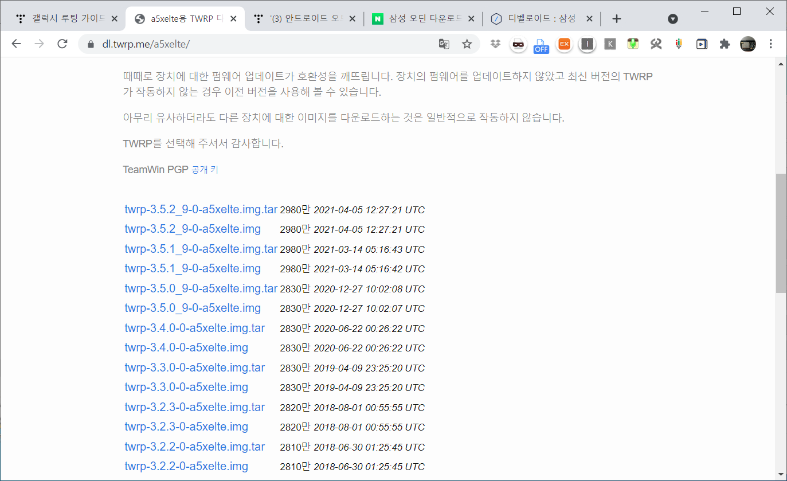Click the 2820만 size of twrp-3.2.3 img.tar
This screenshot has height=481, width=787.
click(x=295, y=408)
